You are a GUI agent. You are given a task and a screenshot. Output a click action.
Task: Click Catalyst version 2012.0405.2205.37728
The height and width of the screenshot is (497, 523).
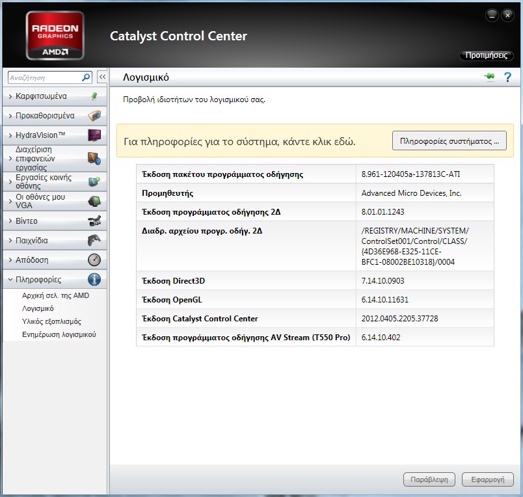coord(399,319)
